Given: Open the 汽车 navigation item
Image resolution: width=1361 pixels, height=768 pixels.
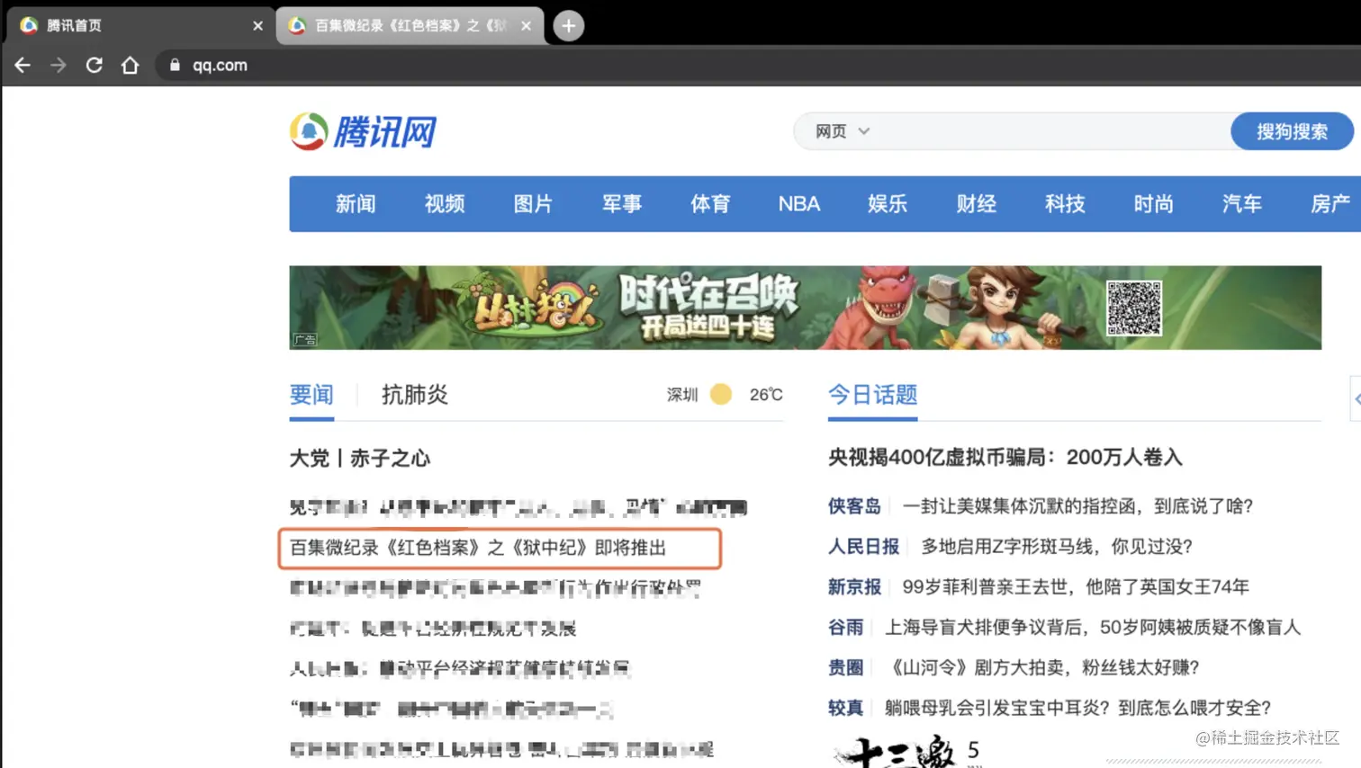Looking at the screenshot, I should coord(1242,204).
